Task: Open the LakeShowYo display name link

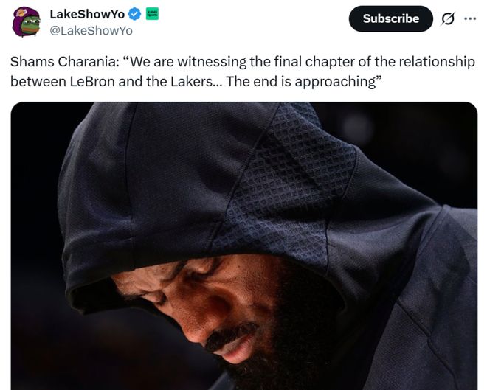Action: pyautogui.click(x=87, y=14)
